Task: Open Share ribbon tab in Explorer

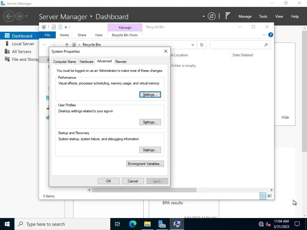Action: point(82,35)
